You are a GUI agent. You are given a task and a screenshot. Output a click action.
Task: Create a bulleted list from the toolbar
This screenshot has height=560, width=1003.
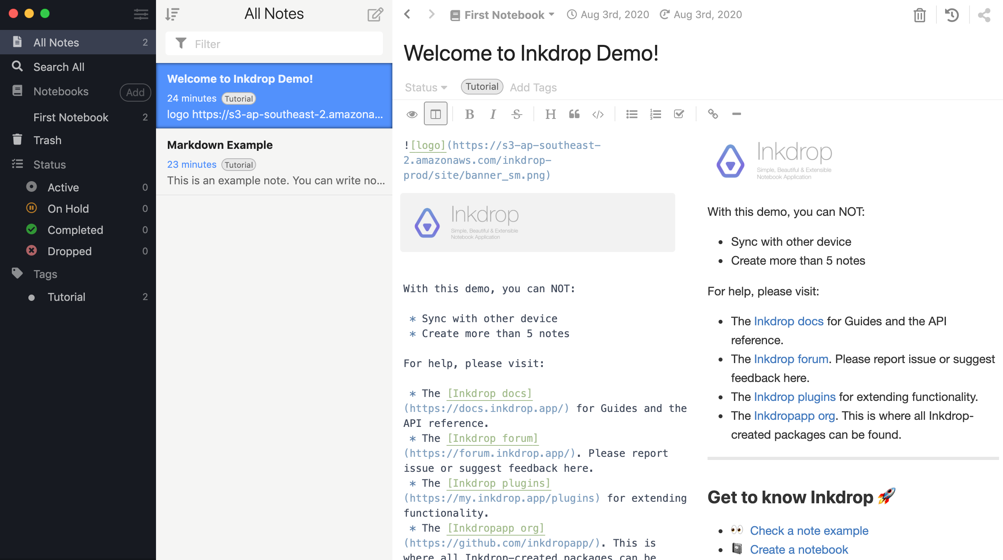632,114
